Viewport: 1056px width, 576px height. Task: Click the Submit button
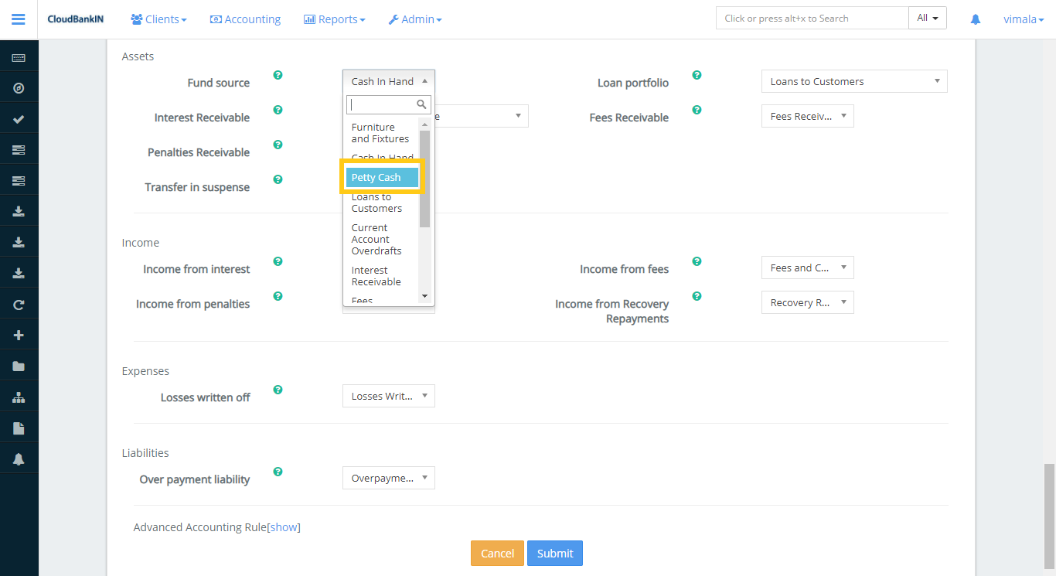554,553
